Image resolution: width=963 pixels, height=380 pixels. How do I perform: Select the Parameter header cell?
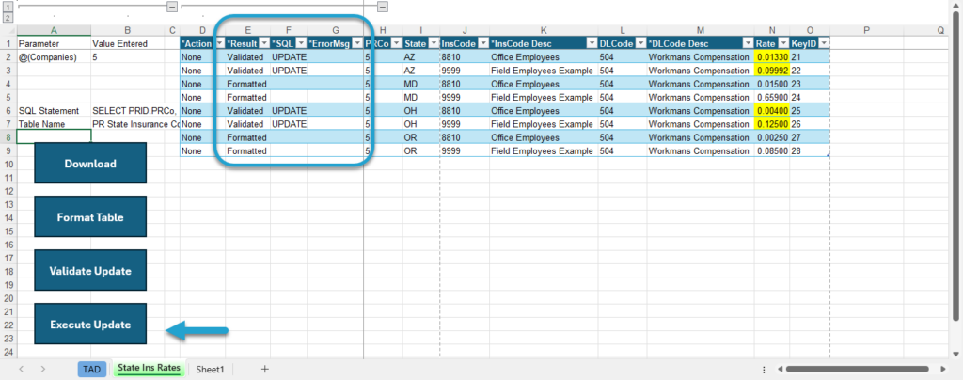tap(54, 43)
